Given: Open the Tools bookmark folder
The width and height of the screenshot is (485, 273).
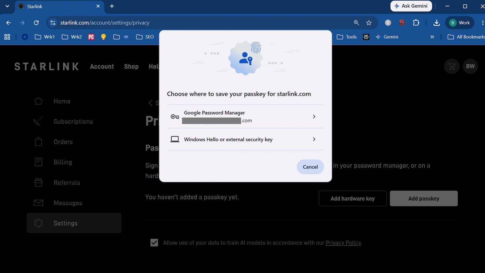Looking at the screenshot, I should pos(347,37).
